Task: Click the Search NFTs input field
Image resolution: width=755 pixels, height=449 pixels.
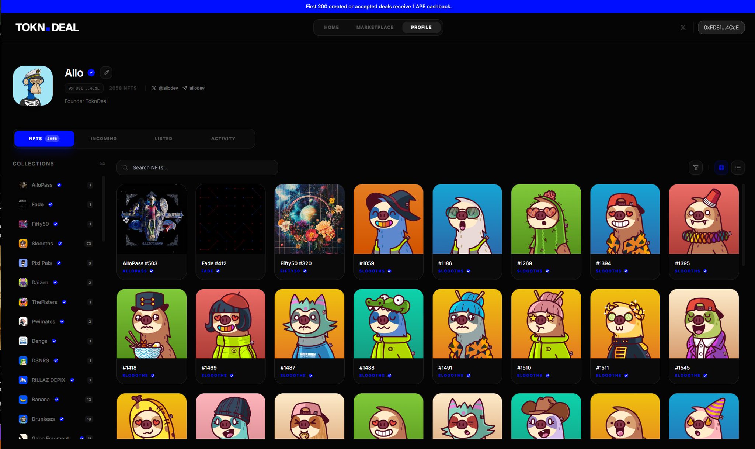Action: point(197,167)
